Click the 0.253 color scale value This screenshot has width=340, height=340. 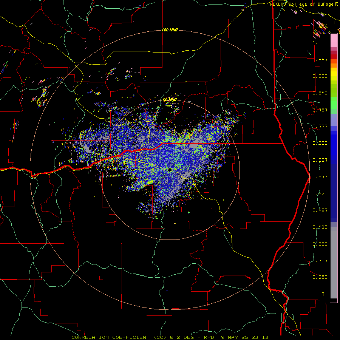320,277
